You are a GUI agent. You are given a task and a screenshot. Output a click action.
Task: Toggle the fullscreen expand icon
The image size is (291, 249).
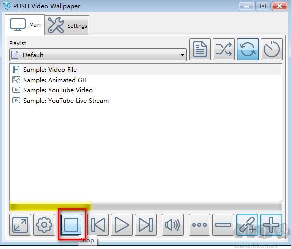point(20,225)
